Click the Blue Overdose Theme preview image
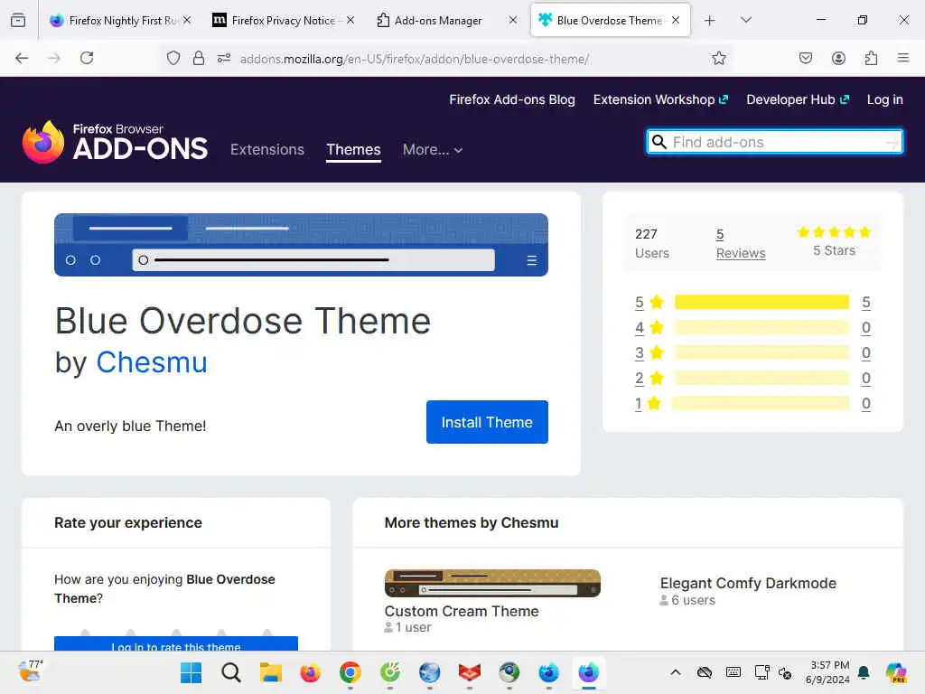The height and width of the screenshot is (694, 925). 301,245
